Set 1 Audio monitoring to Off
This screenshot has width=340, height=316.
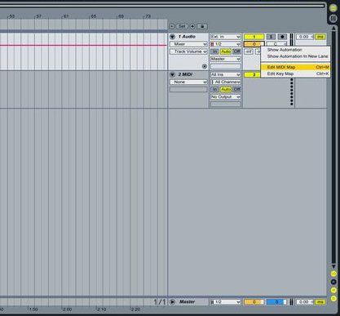(236, 51)
